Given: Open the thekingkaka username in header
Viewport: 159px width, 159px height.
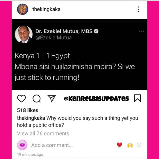Looking at the screenshot, I should pos(46,9).
